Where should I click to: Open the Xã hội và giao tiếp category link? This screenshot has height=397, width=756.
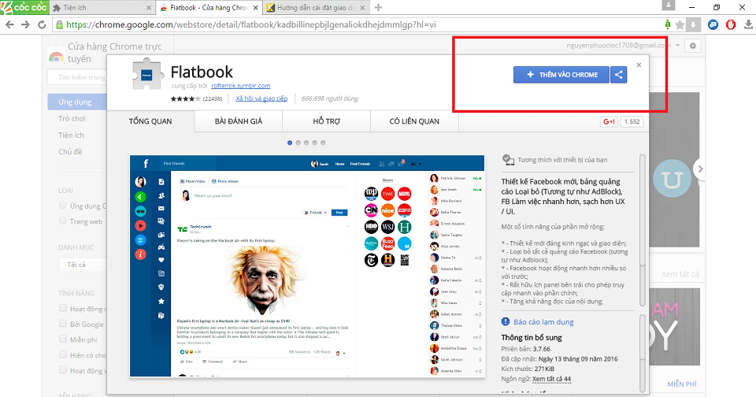261,98
